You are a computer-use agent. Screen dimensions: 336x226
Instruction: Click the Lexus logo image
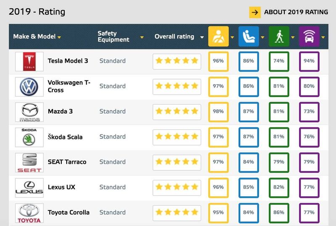tap(29, 187)
